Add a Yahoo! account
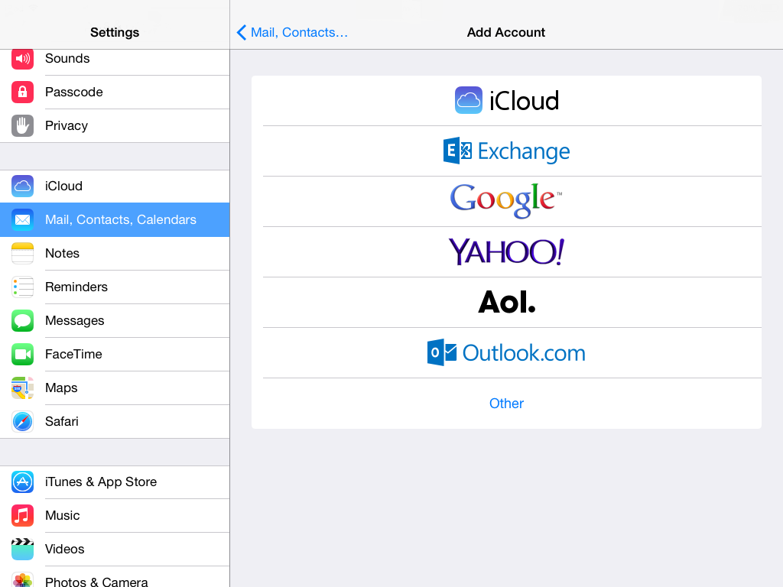This screenshot has width=783, height=587. coord(506,252)
